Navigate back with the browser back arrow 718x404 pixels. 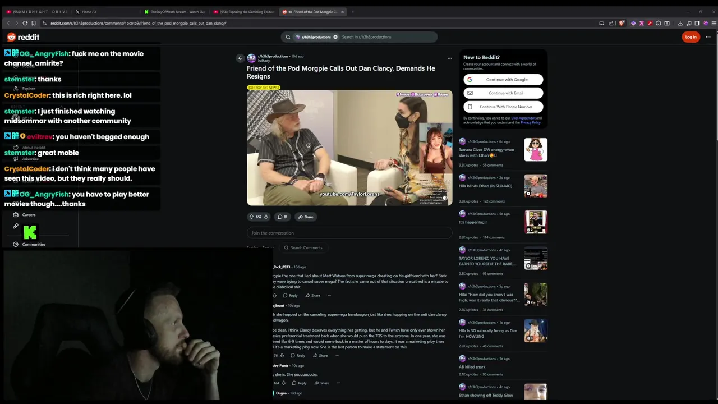point(8,23)
